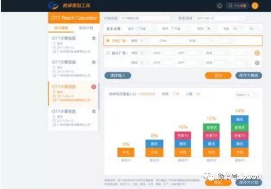Screen dimensions: 271x189
Task: Remove the ad row with the circled X icon
Action: [x=257, y=63]
